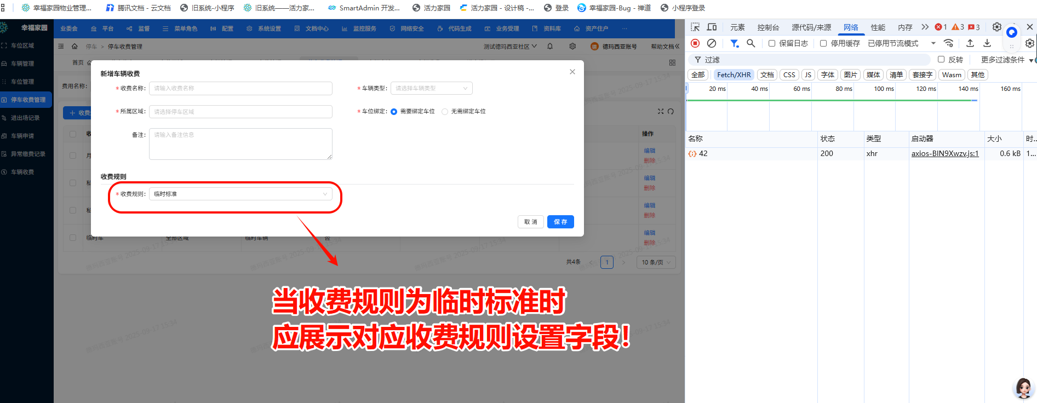Open the 小程序登录 bookmark
Image resolution: width=1037 pixels, height=403 pixels.
click(x=683, y=8)
